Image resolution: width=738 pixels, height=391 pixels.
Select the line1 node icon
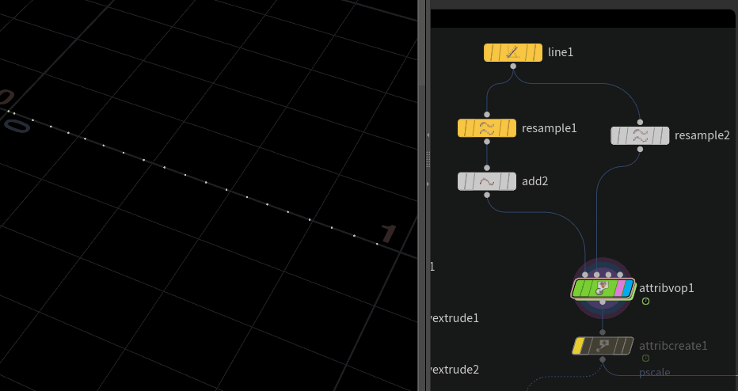click(x=512, y=52)
